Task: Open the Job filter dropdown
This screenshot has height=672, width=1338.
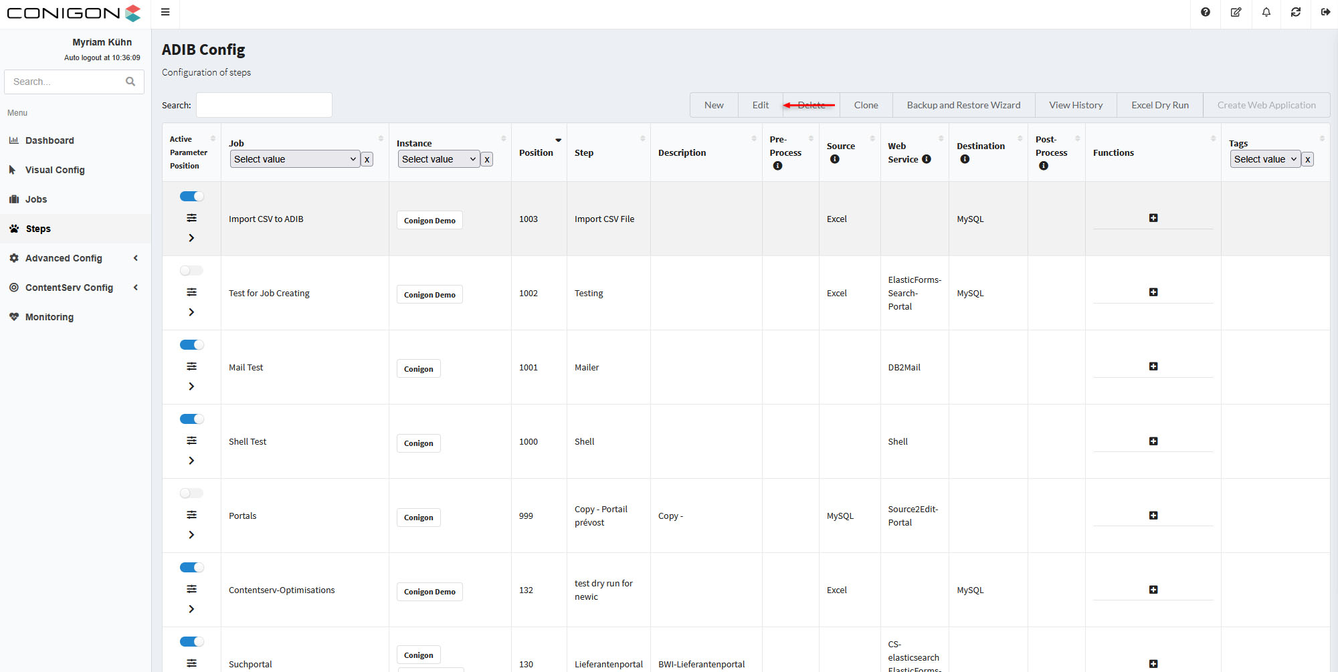Action: pyautogui.click(x=295, y=159)
